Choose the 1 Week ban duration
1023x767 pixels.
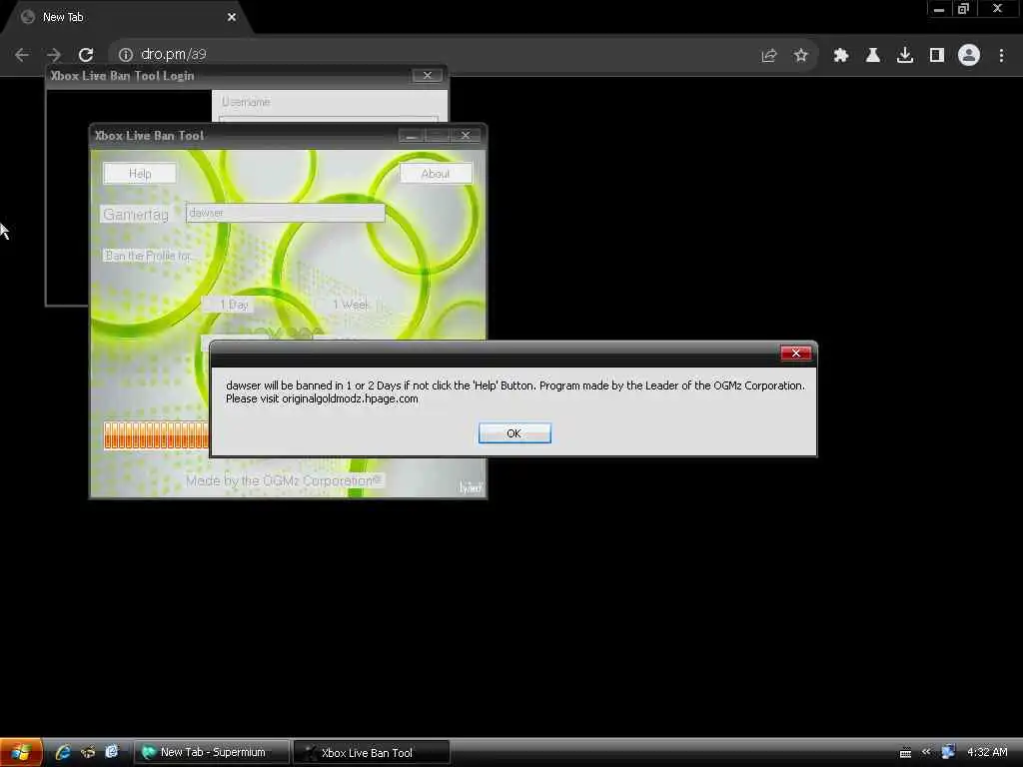click(x=351, y=305)
